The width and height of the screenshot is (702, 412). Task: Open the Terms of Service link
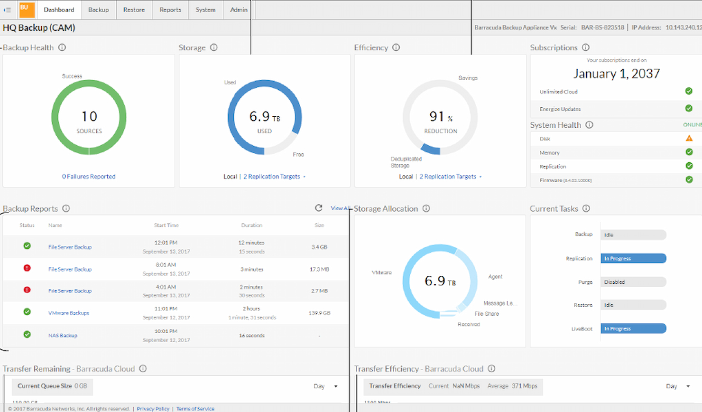pos(195,409)
